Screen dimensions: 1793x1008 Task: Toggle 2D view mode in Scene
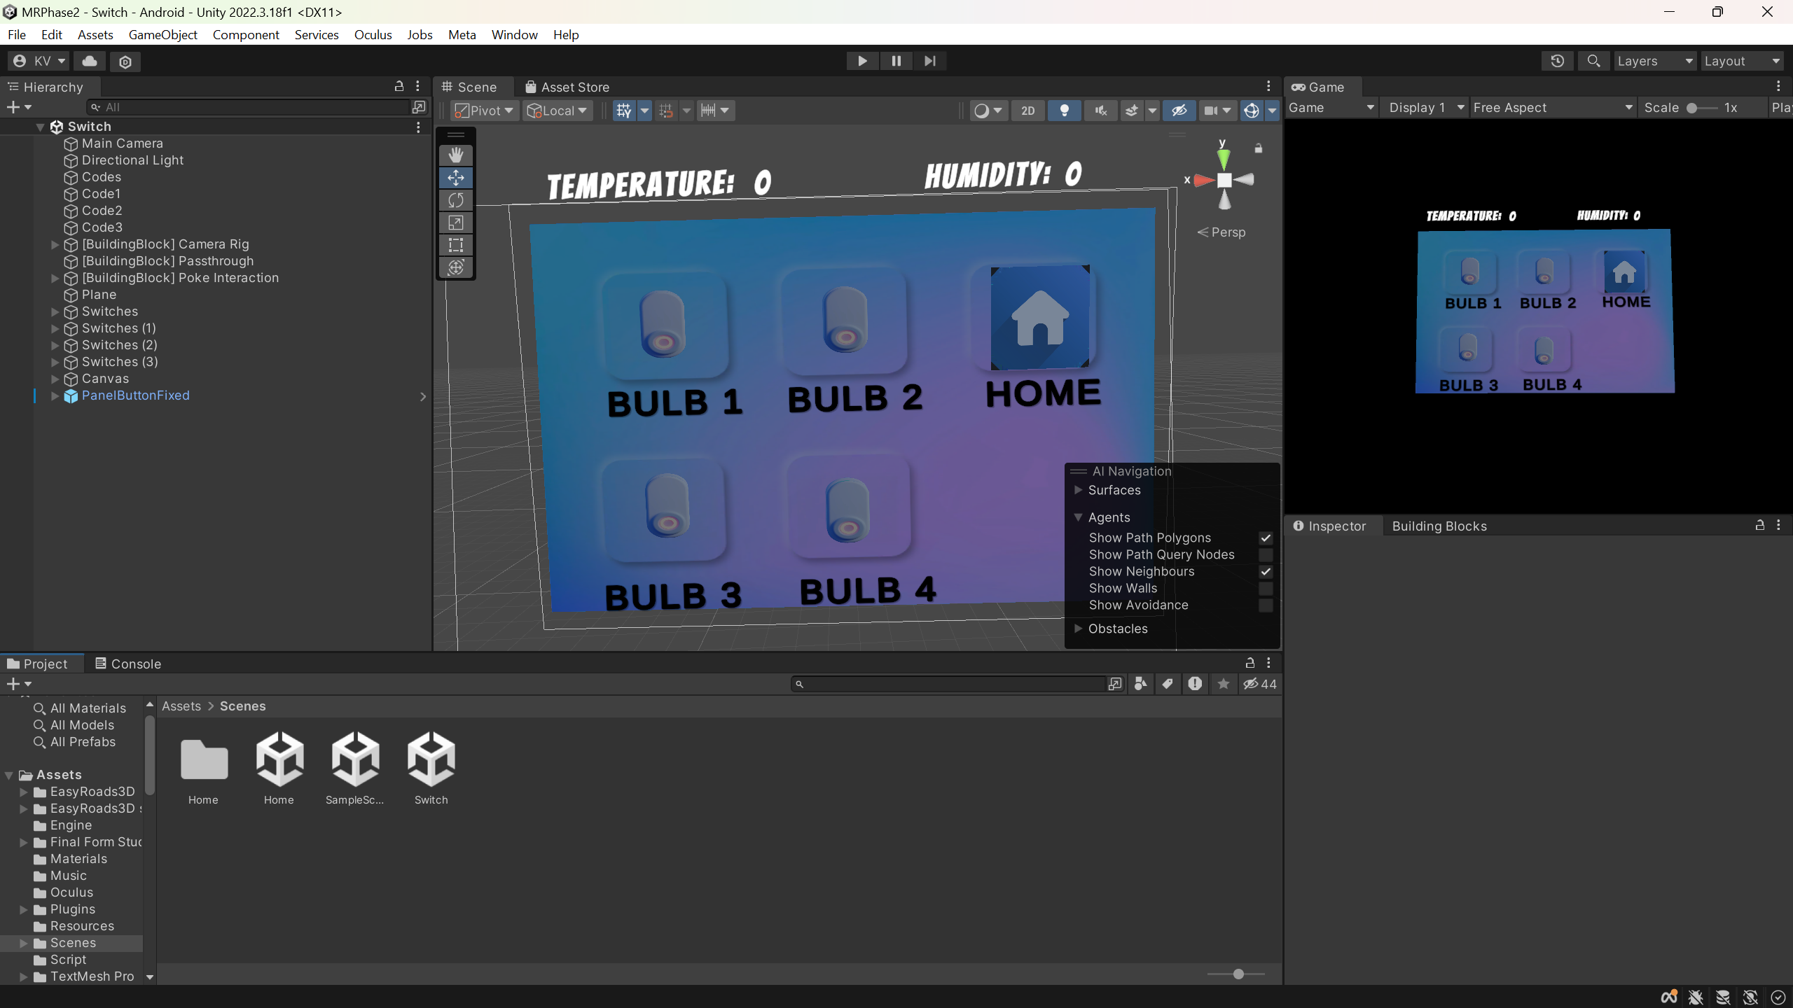tap(1027, 111)
